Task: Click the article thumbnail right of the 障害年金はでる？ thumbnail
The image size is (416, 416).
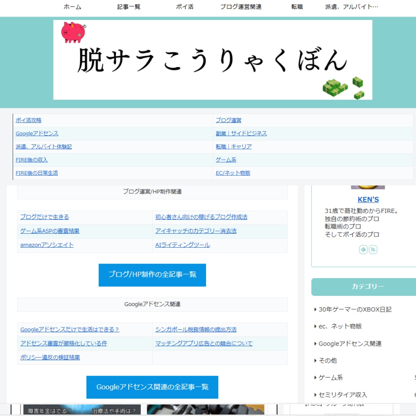Action: point(206,409)
